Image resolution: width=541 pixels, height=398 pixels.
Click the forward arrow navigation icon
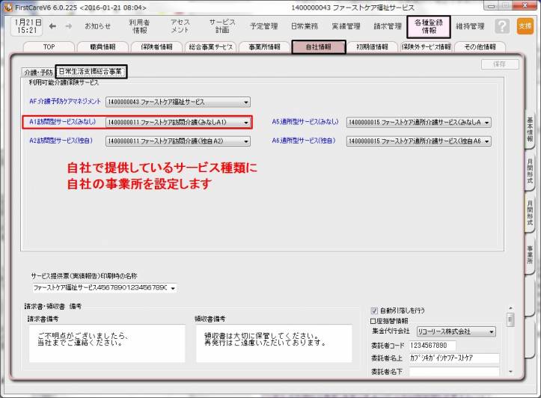coord(69,26)
